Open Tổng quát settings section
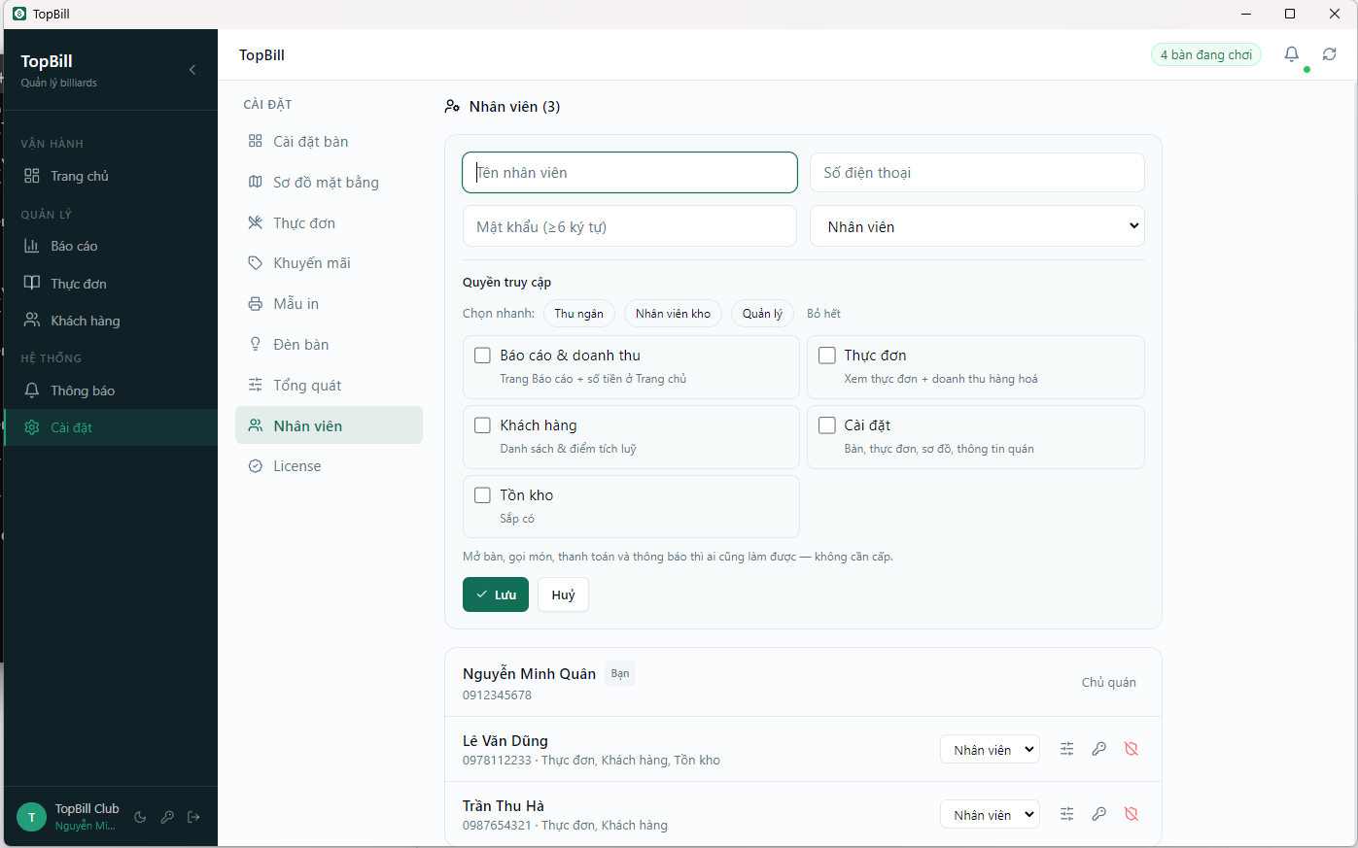The height and width of the screenshot is (848, 1358). tap(329, 386)
